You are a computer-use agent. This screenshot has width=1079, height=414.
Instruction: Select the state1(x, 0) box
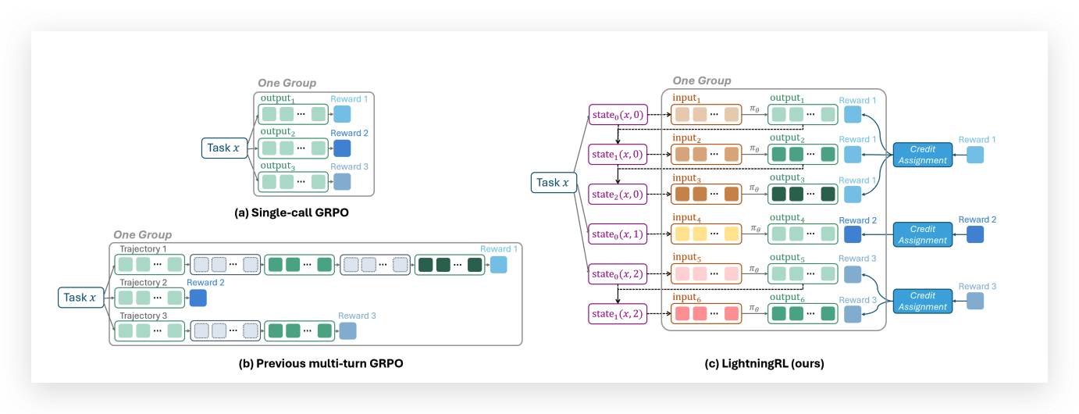tap(618, 155)
